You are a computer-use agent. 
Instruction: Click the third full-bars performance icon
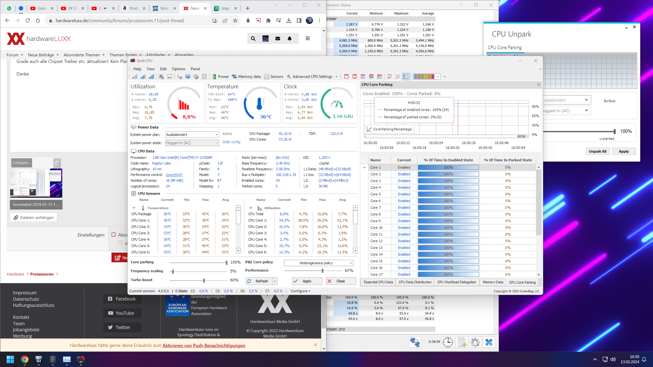point(151,76)
